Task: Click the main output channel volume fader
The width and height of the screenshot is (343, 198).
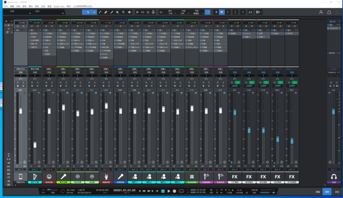Action: pyautogui.click(x=334, y=111)
